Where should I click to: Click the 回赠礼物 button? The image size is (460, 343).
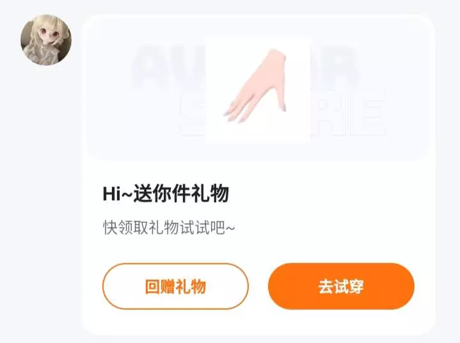[x=175, y=286]
